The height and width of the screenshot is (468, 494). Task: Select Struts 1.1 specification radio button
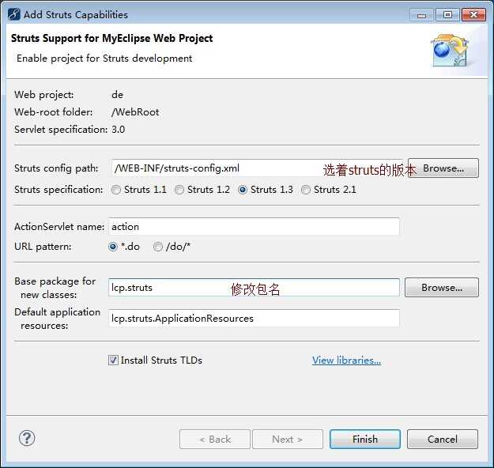pyautogui.click(x=116, y=190)
